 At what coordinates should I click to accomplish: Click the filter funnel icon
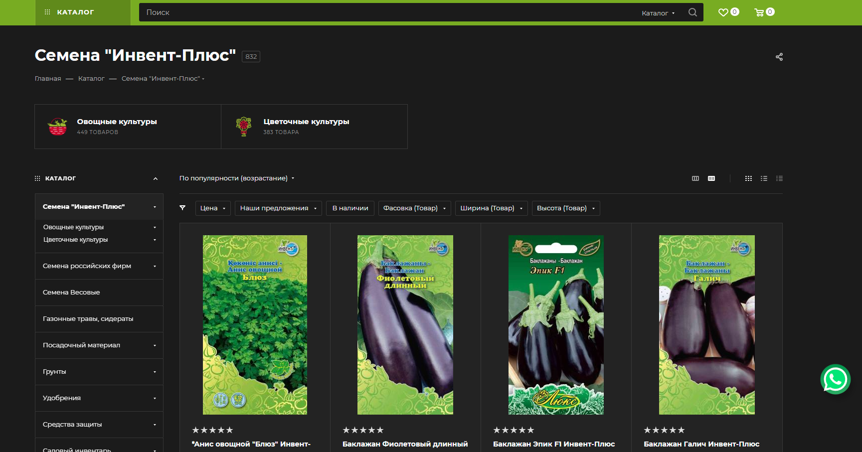182,208
